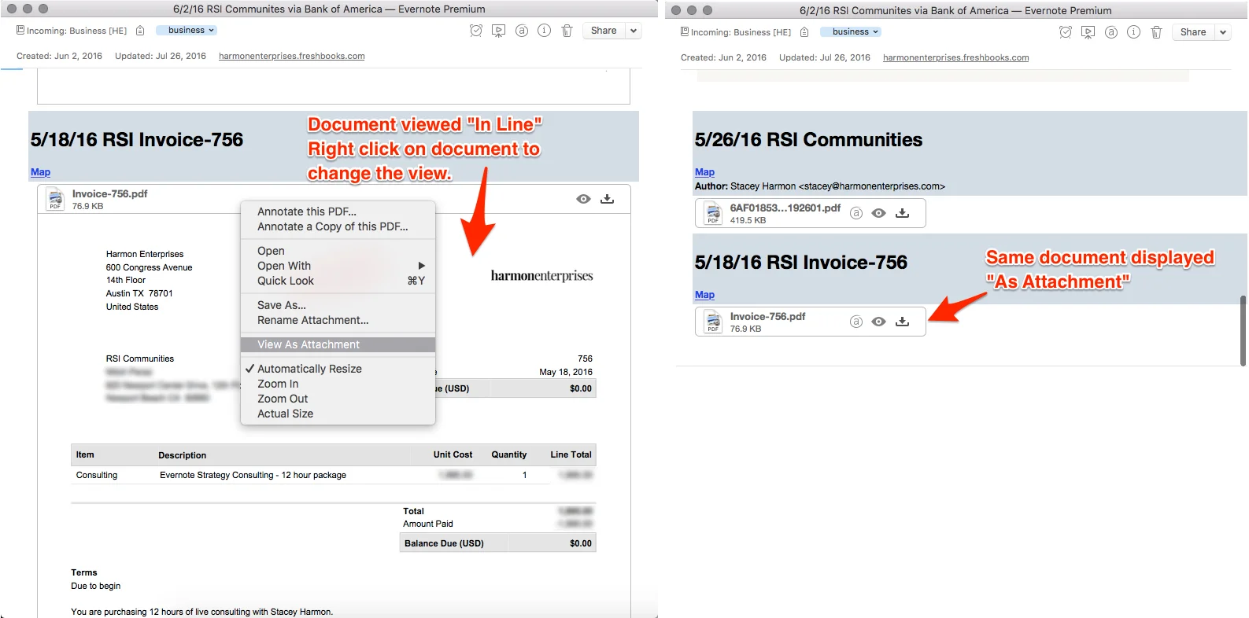Click PDF icon of Invoice-756.pdf in right window
The image size is (1249, 618).
pos(713,322)
